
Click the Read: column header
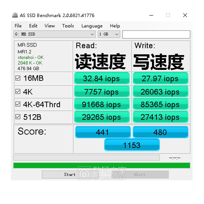86,46
